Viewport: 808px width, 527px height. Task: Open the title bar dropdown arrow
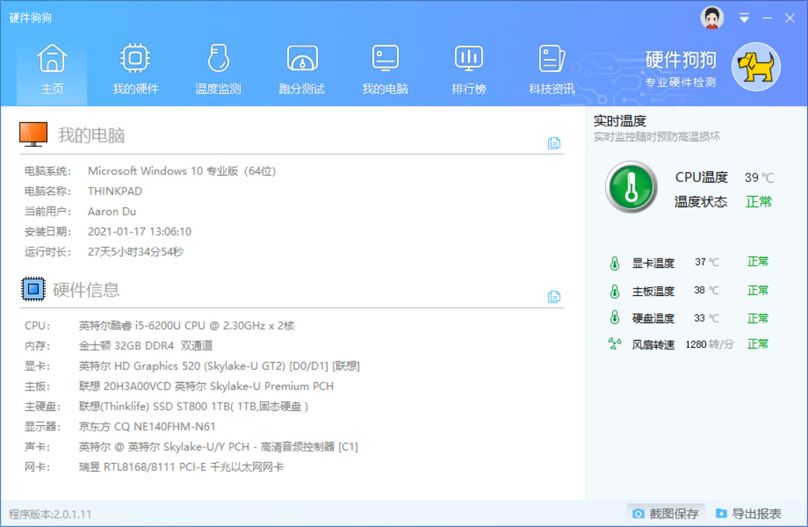(x=744, y=18)
